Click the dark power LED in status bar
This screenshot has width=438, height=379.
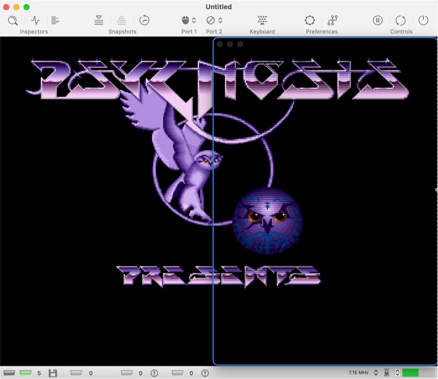[9, 373]
